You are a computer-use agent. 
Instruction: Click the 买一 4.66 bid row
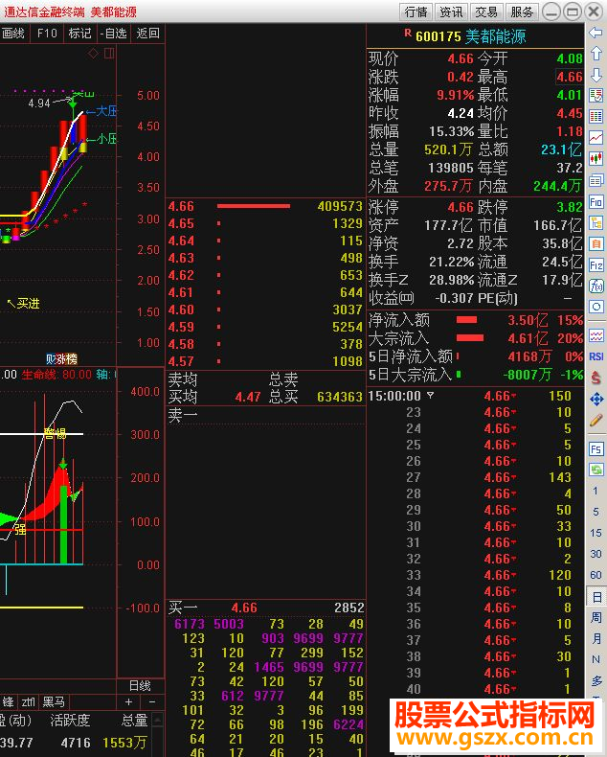[x=265, y=608]
